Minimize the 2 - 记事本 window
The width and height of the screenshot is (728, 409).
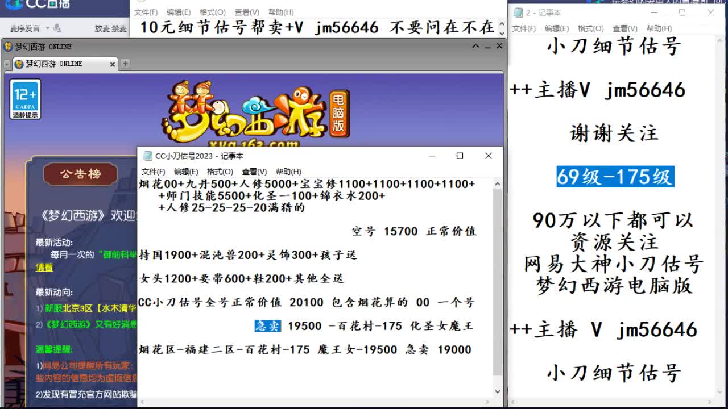[655, 12]
